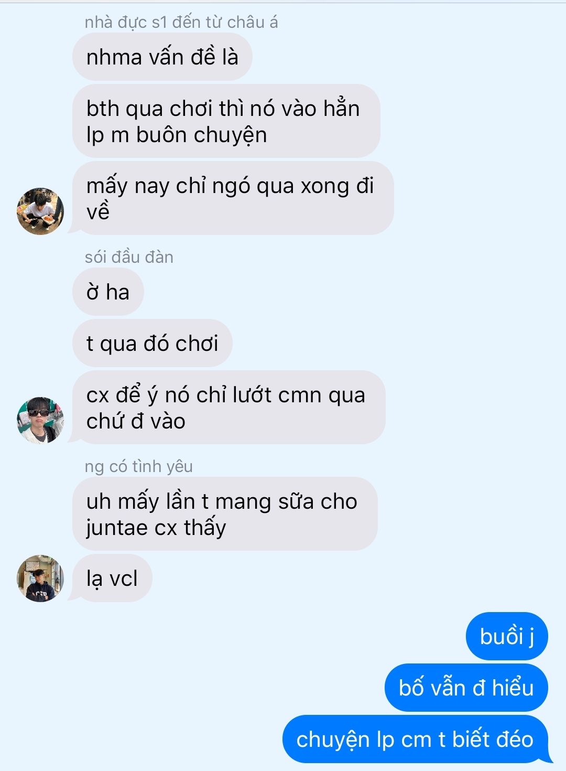
Task: Select the sent 'buổi j' blue bubble
Action: pyautogui.click(x=507, y=636)
